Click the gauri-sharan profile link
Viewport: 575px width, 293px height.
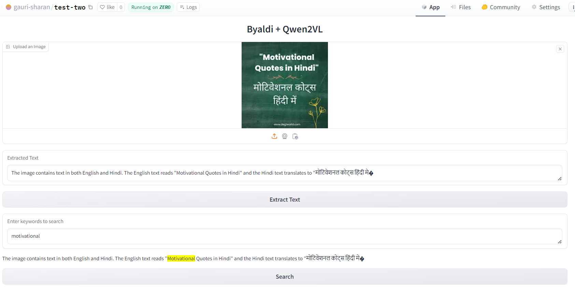[x=32, y=7]
